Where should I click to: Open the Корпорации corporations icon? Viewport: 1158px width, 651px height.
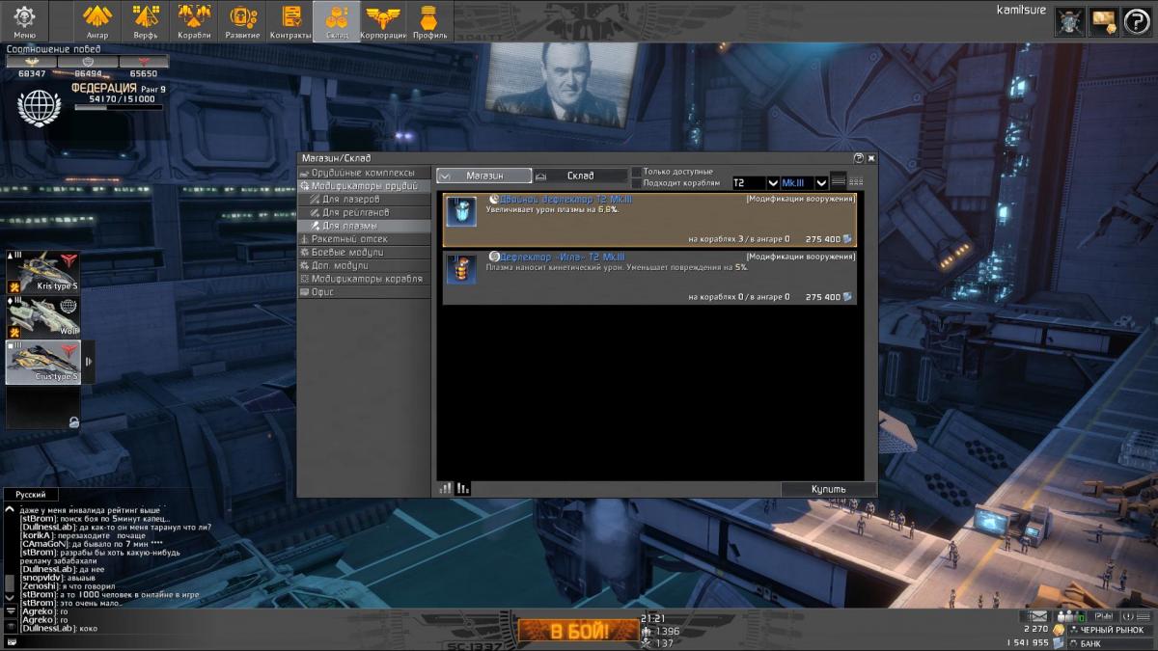tap(383, 21)
